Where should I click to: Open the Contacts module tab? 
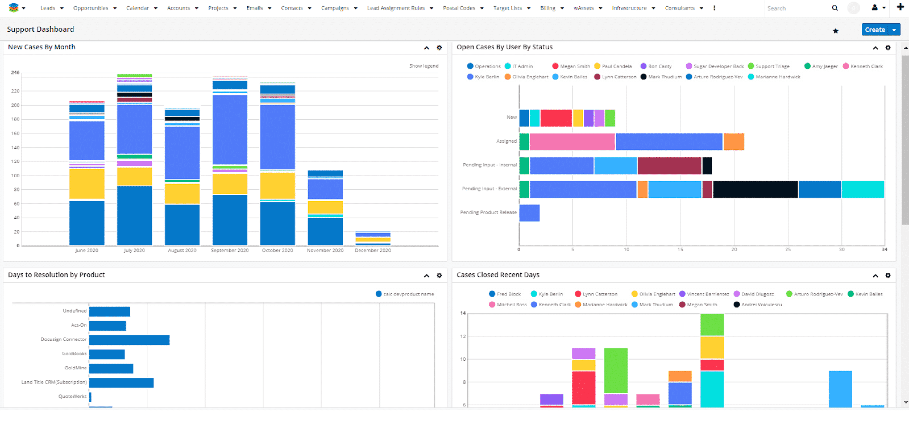point(292,8)
